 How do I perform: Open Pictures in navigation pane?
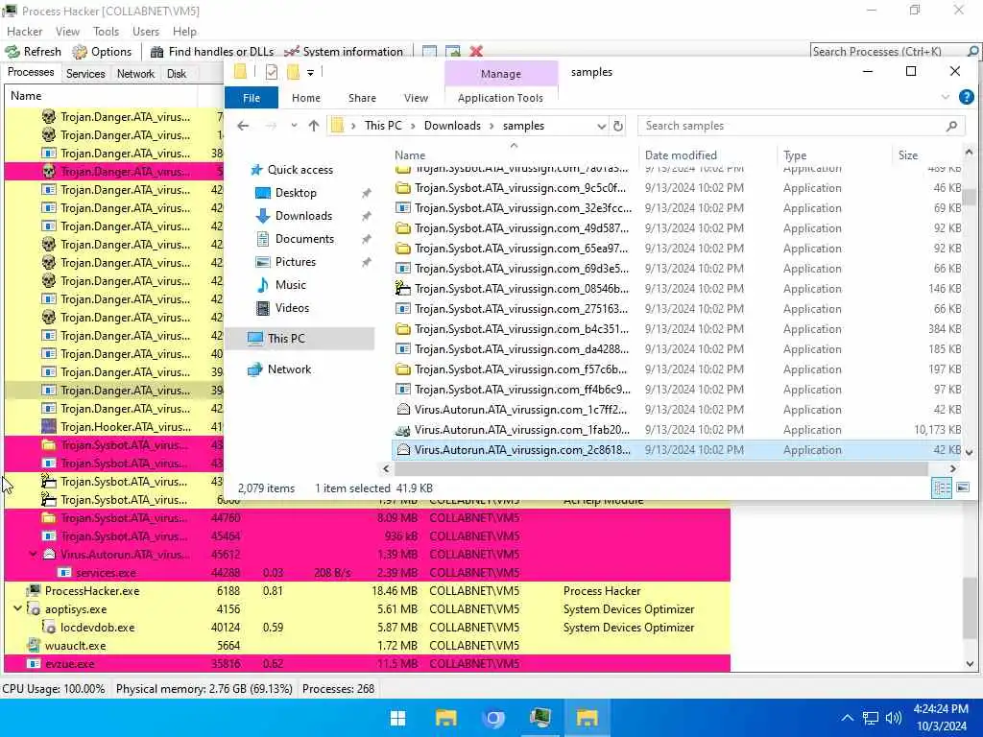coord(286,262)
